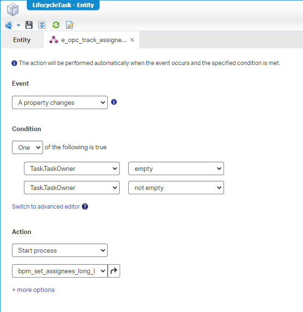Image resolution: width=303 pixels, height=312 pixels.
Task: Open the 'A property changes' Event dropdown
Action: point(60,102)
